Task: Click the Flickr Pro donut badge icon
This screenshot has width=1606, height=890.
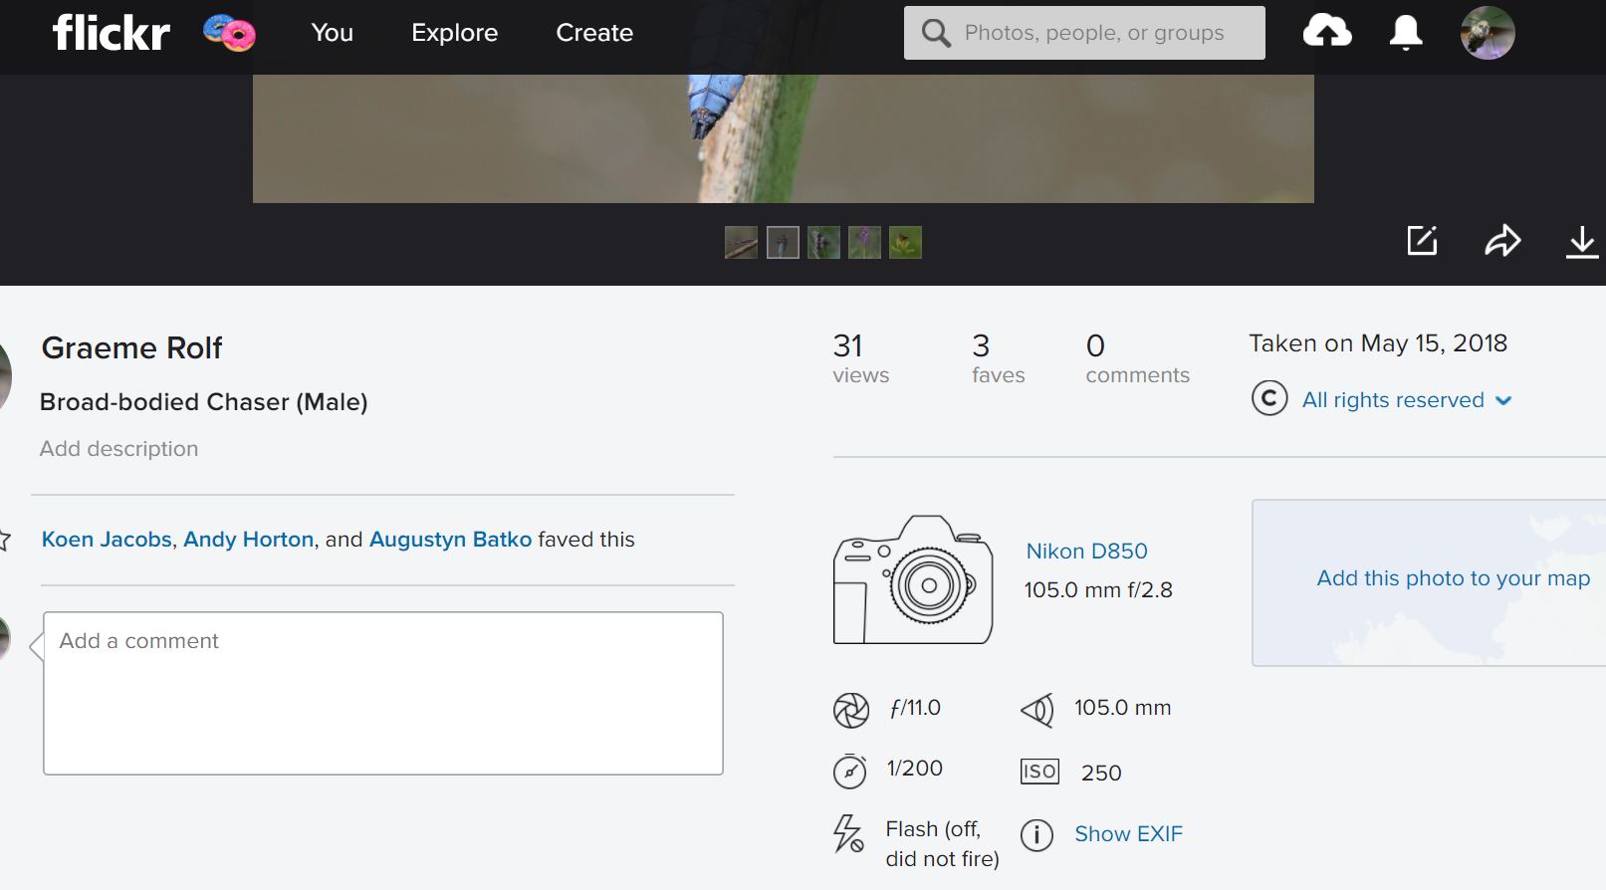Action: tap(230, 33)
